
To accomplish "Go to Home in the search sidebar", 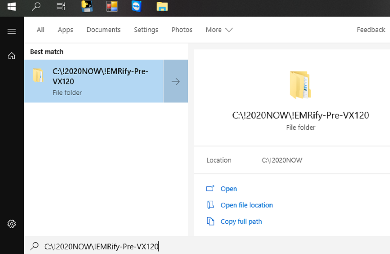I will 12,56.
